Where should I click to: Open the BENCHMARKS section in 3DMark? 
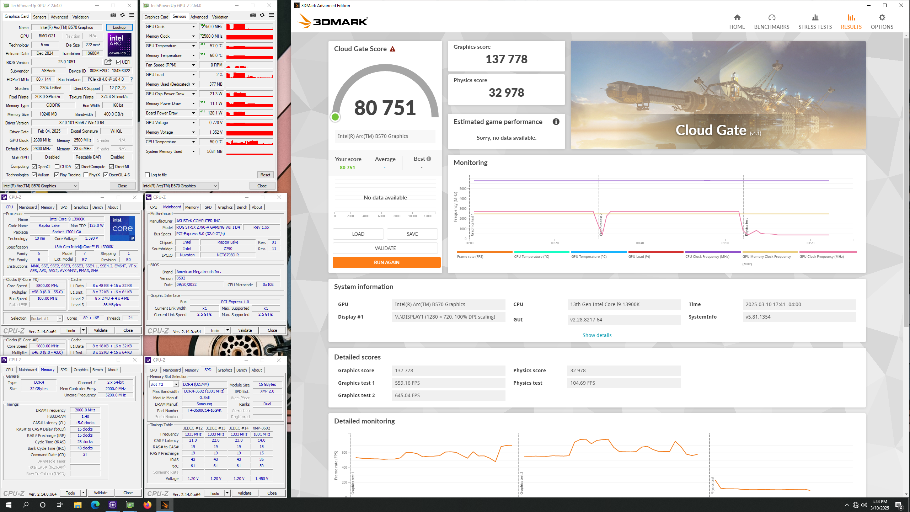pos(771,22)
